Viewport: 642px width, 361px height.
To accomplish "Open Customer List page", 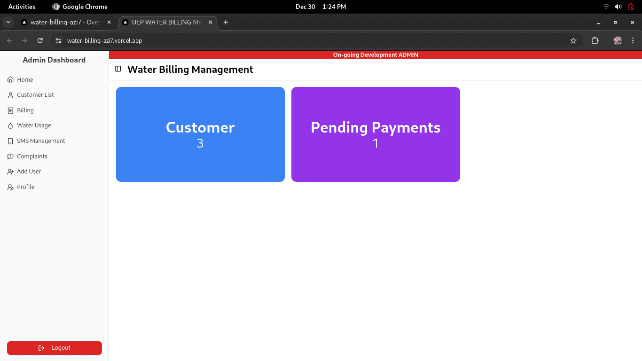I will pos(55,95).
